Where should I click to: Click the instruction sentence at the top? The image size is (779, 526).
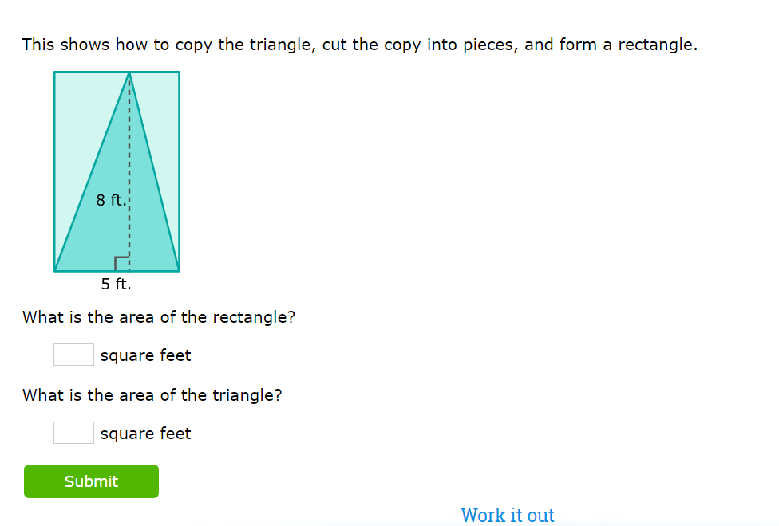click(x=359, y=45)
